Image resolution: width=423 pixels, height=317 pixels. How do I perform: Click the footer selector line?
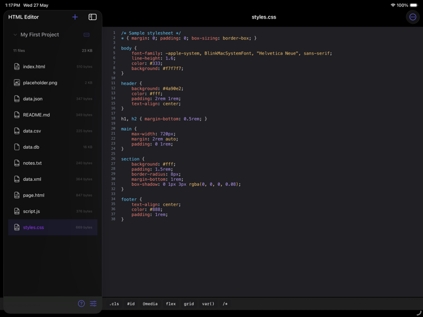coord(131,199)
